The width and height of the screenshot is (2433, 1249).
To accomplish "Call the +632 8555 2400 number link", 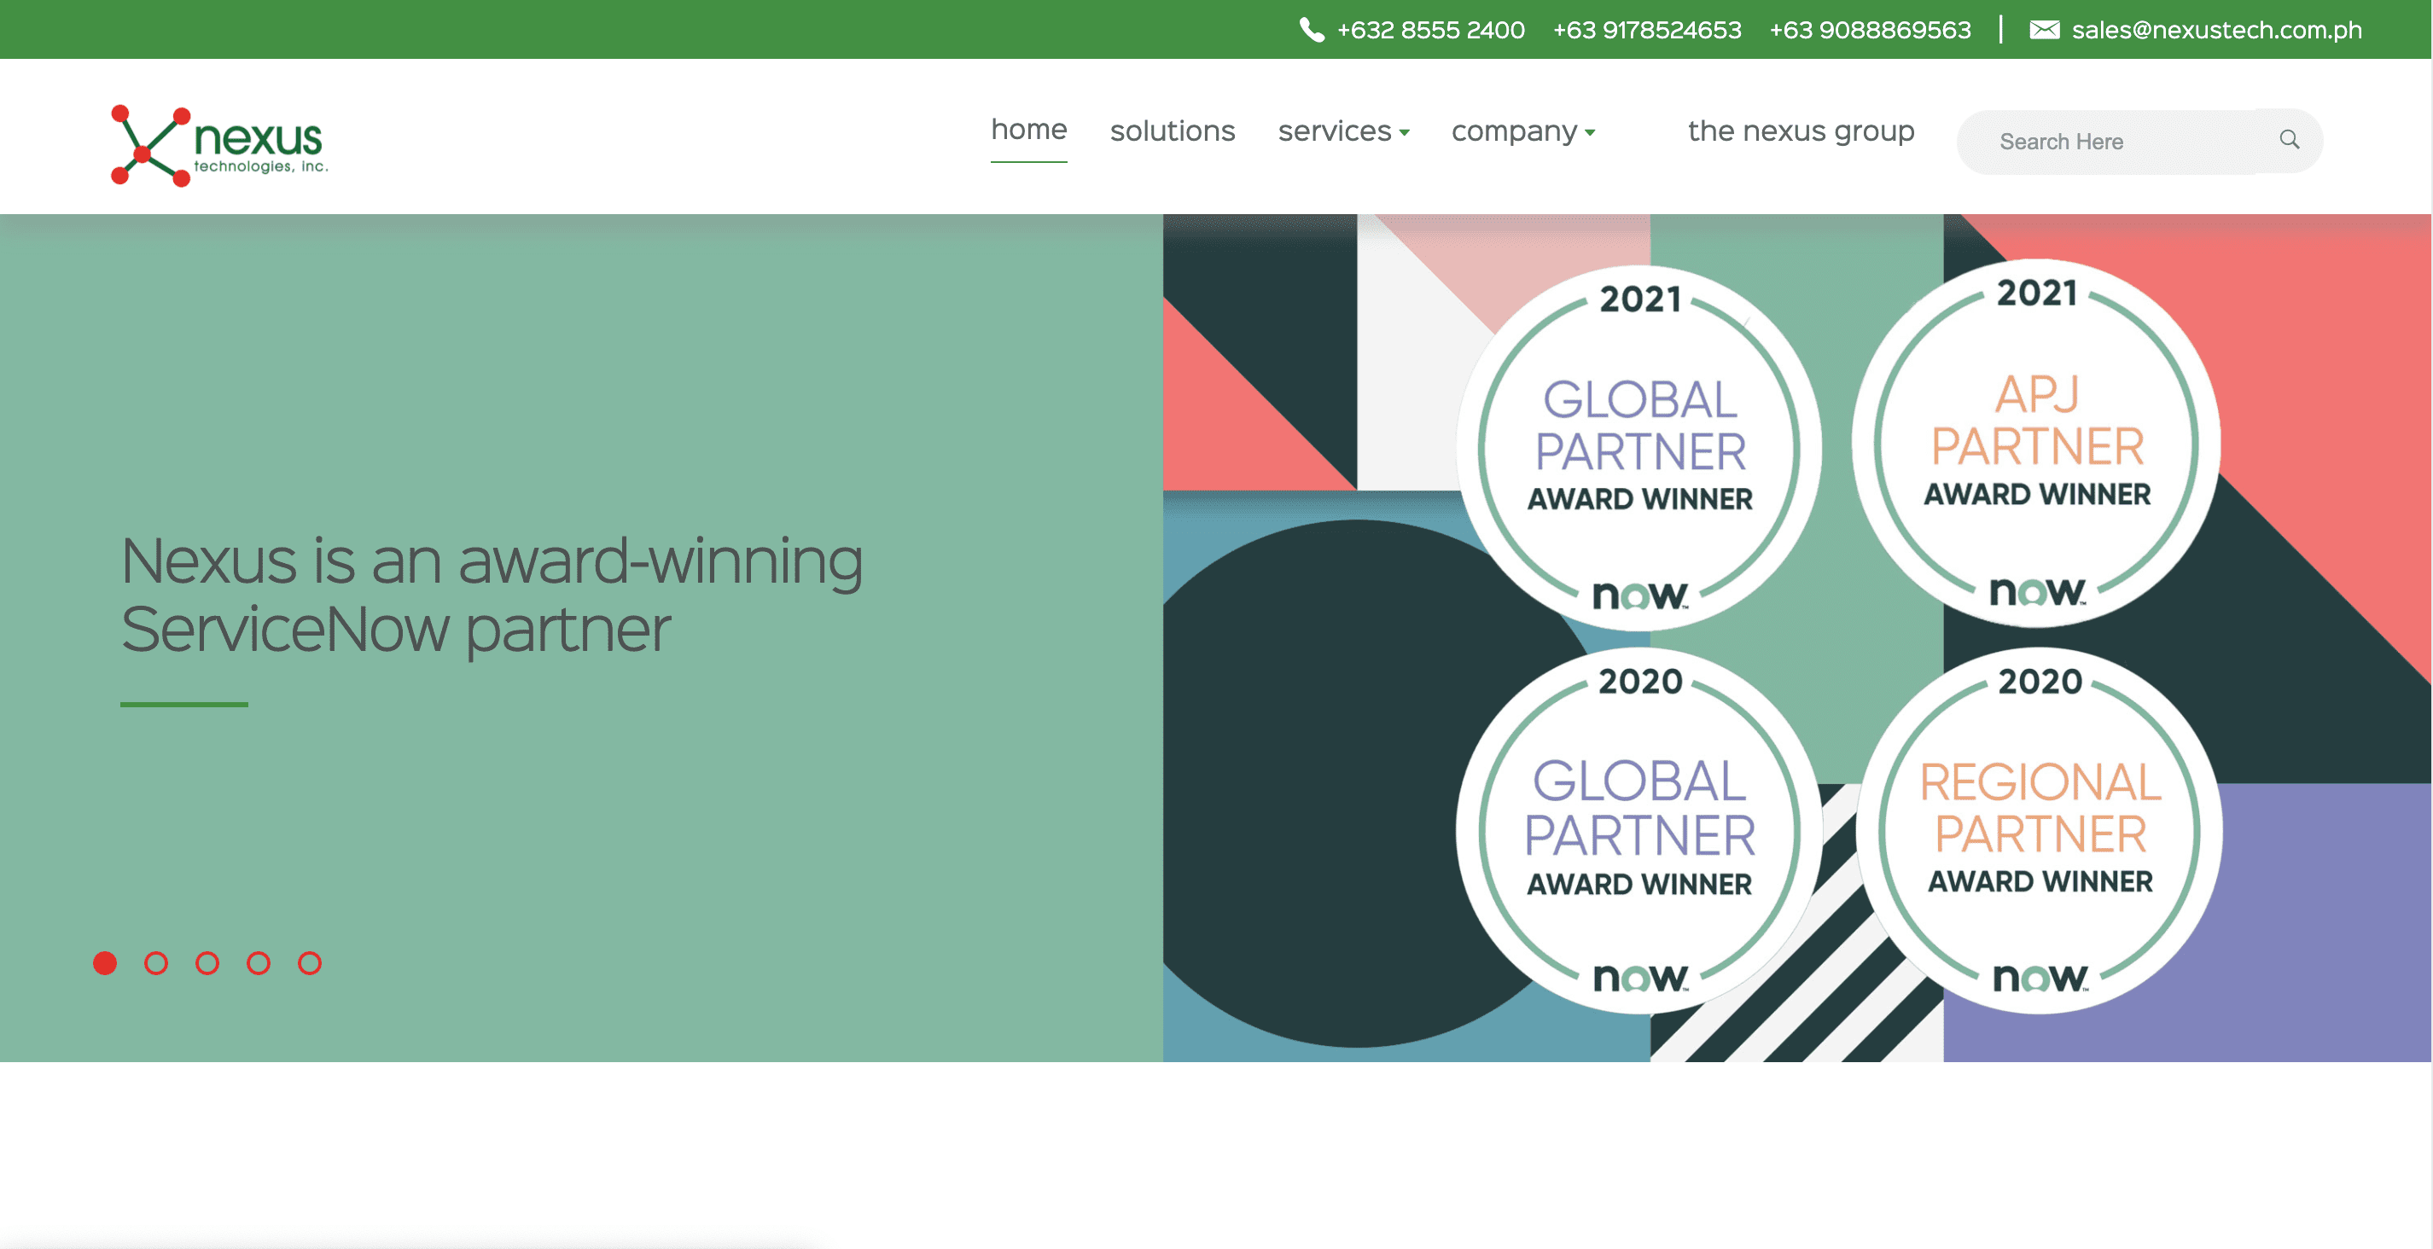I will [1430, 30].
